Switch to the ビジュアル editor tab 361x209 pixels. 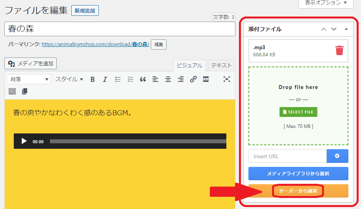click(189, 65)
